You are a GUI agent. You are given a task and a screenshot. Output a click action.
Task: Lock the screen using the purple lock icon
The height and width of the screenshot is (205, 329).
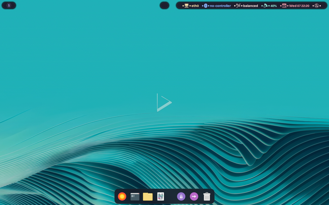181,196
